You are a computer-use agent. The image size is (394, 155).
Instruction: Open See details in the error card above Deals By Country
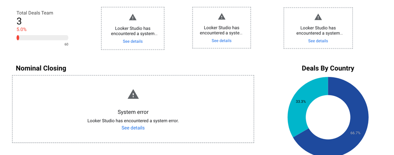(318, 41)
